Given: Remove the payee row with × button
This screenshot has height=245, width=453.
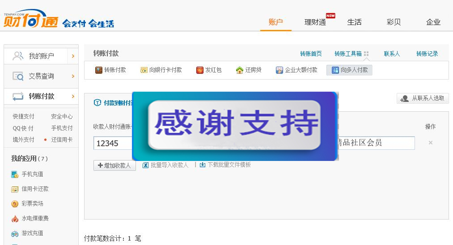Looking at the screenshot, I should (431, 143).
